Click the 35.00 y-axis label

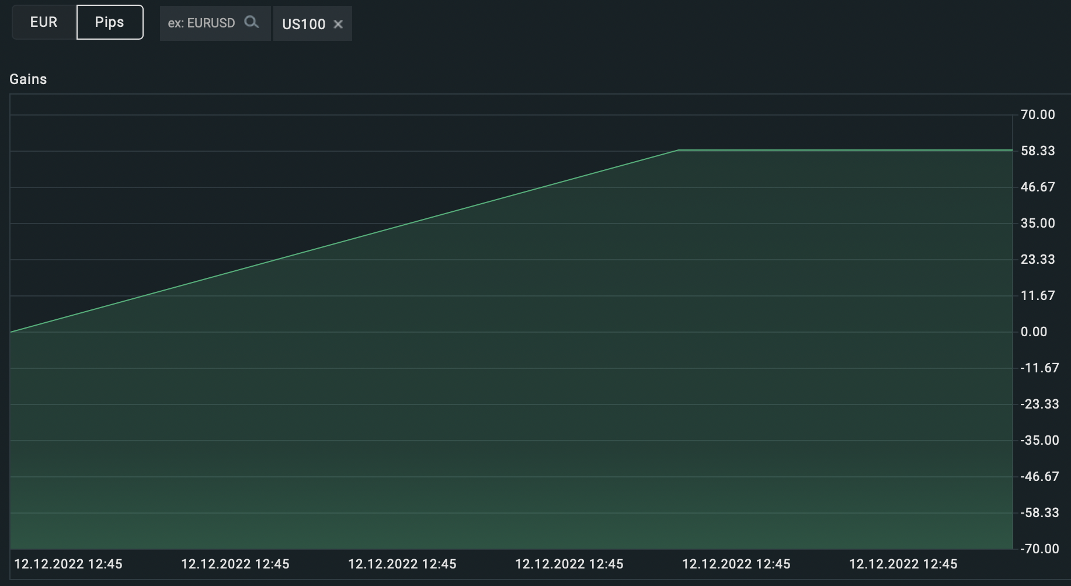[x=1038, y=224]
